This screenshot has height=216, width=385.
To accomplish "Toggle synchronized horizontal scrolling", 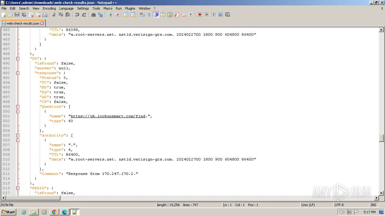I will coord(133,15).
